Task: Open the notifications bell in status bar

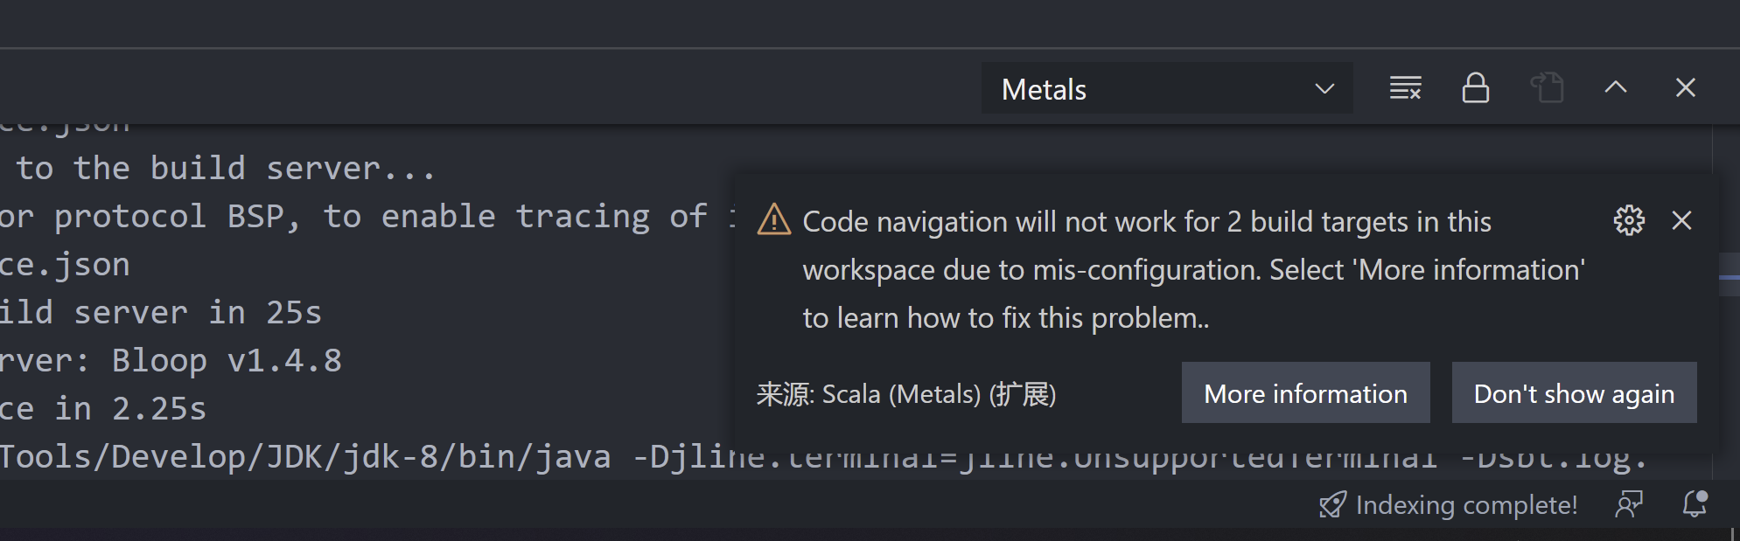Action: tap(1695, 504)
